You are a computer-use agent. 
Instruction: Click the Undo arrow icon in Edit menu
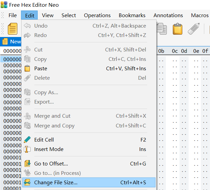coord(27,26)
